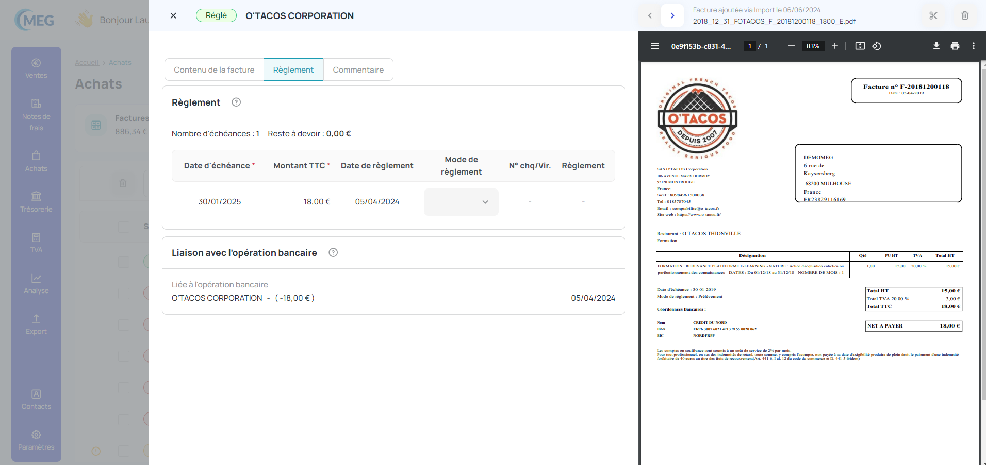Open the PDF viewer more actions menu
986x465 pixels.
pos(974,46)
